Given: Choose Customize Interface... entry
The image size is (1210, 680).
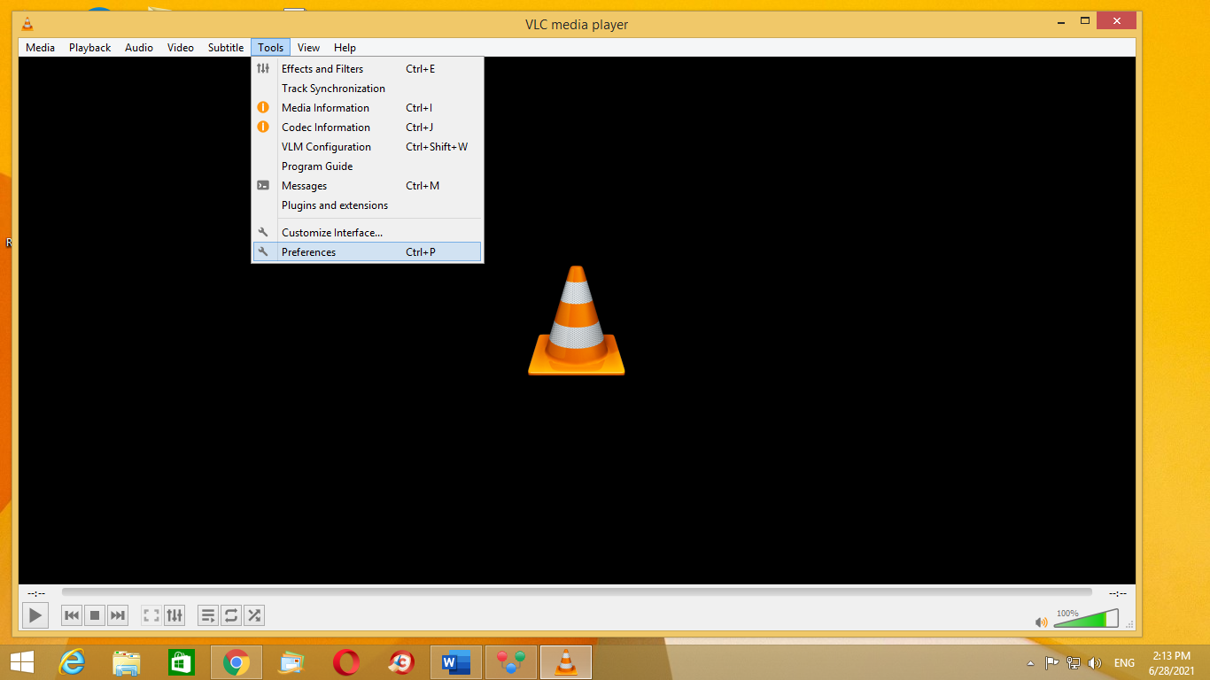Looking at the screenshot, I should tap(368, 233).
